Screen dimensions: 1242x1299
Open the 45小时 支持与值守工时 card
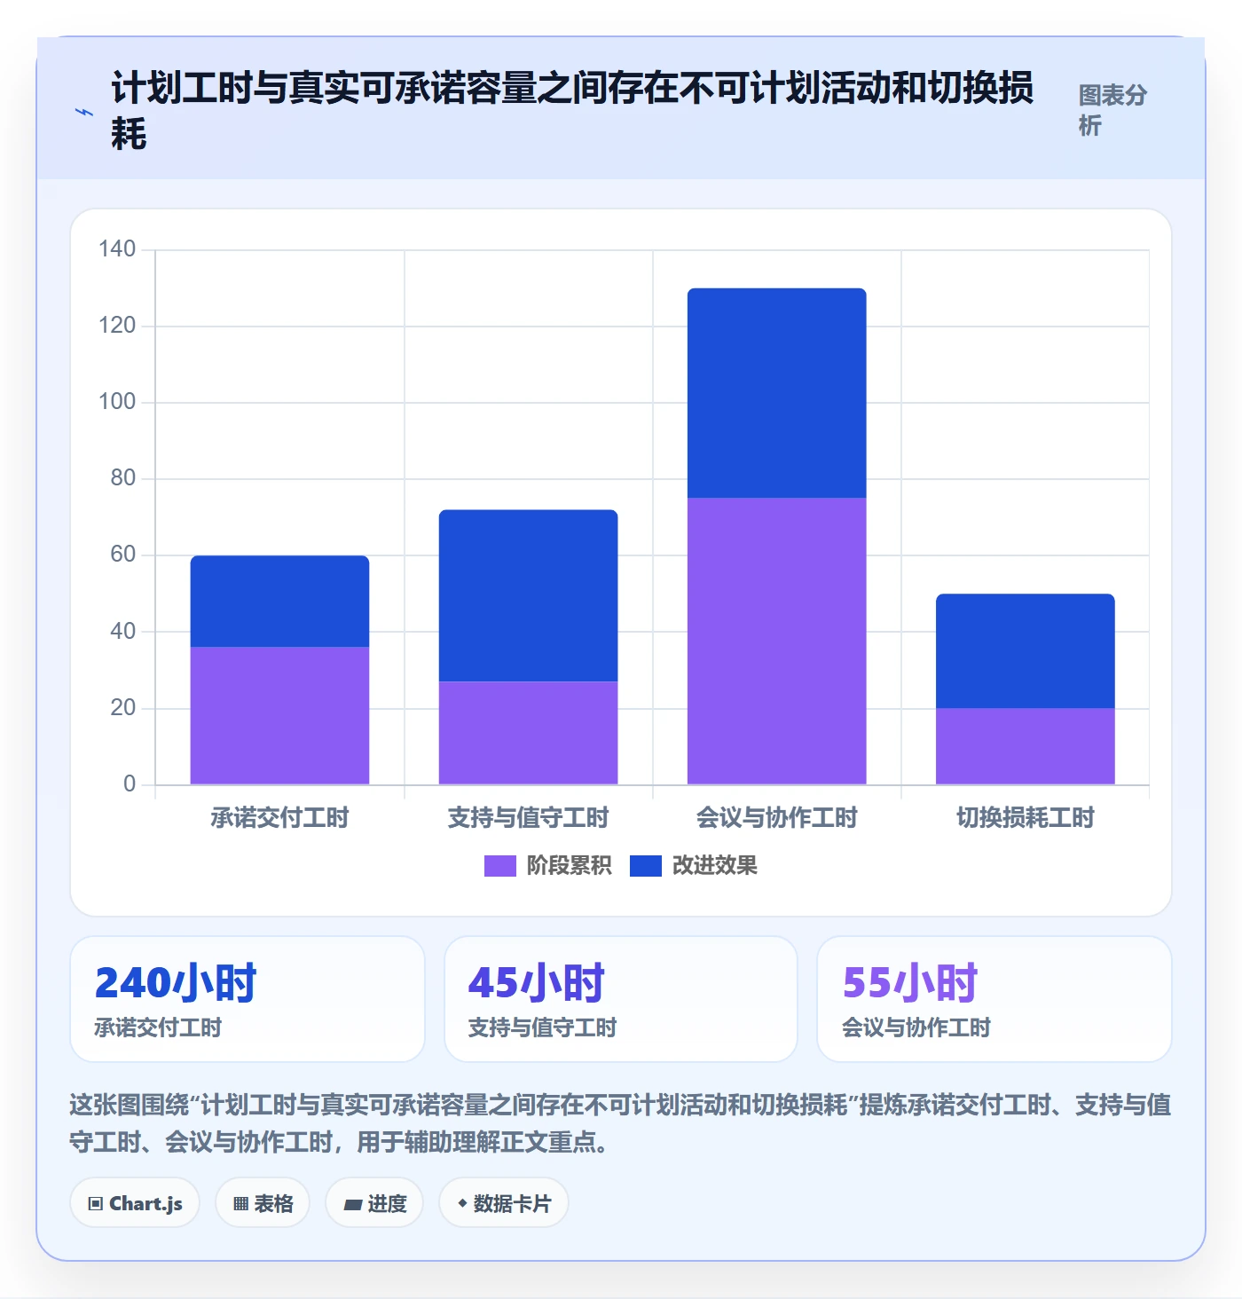[x=621, y=999]
